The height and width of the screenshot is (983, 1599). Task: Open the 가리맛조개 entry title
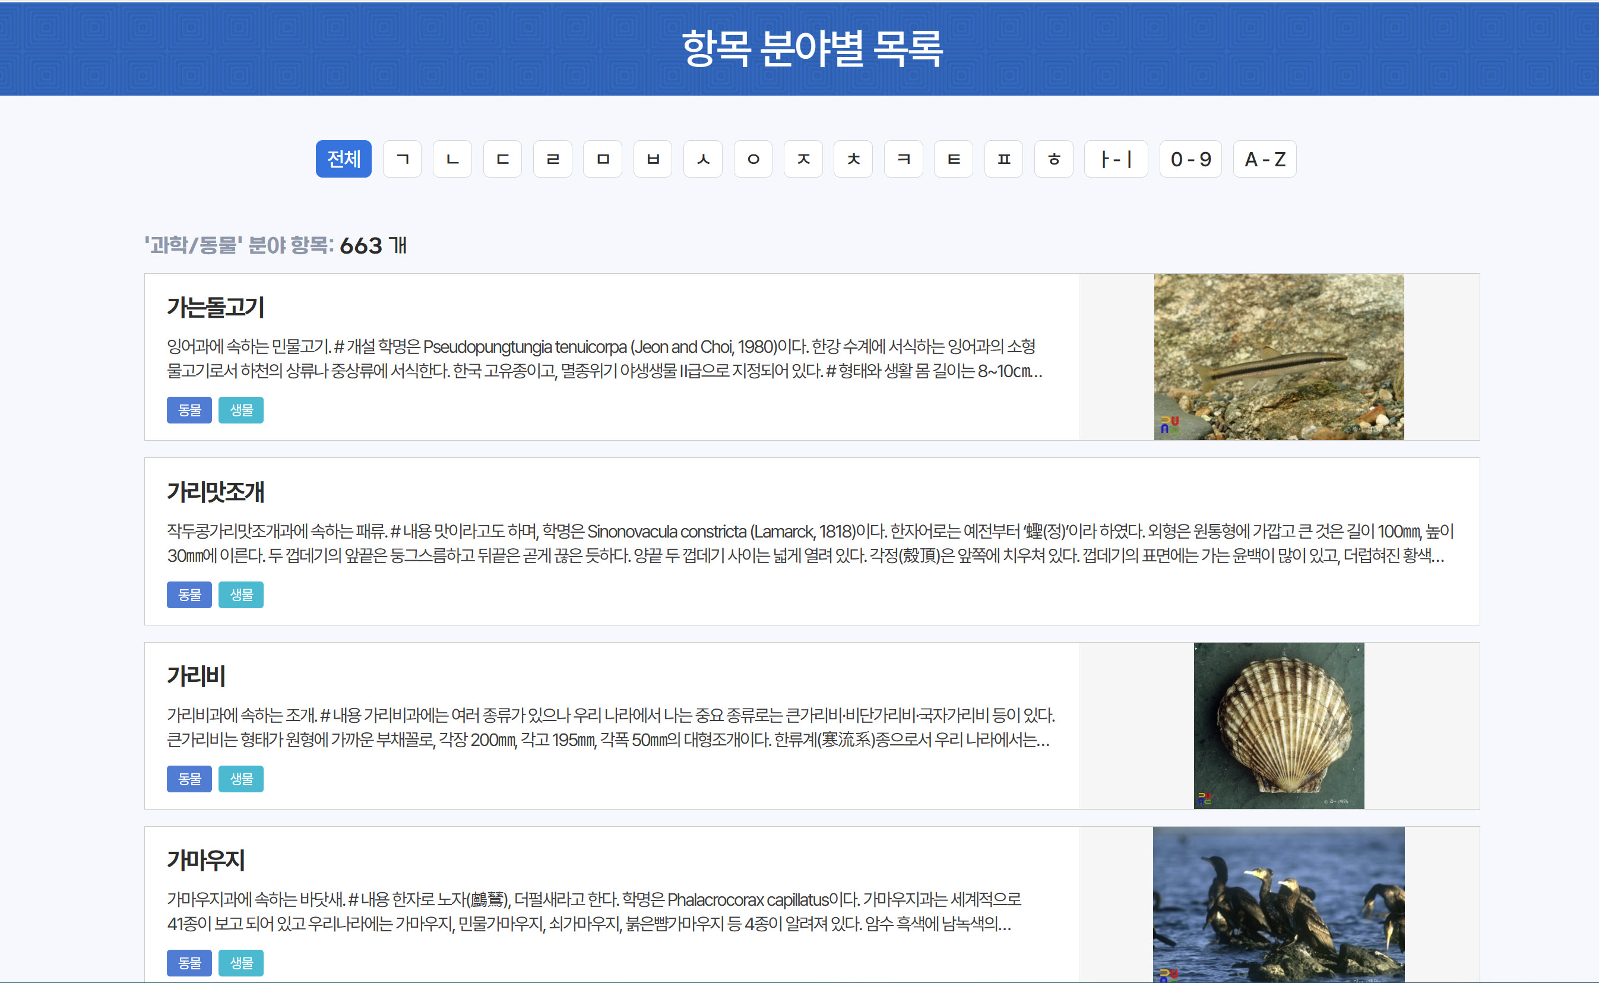click(215, 492)
